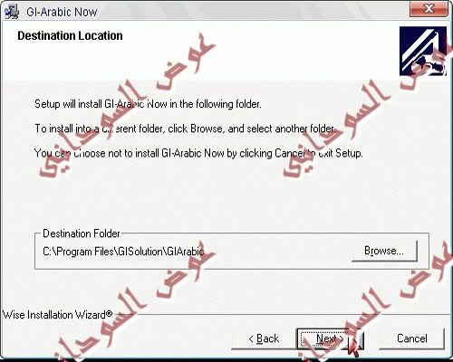Screen dimensions: 453x362
Task: Click the ® symbol after Wise Installation Wizard
Action: click(109, 314)
